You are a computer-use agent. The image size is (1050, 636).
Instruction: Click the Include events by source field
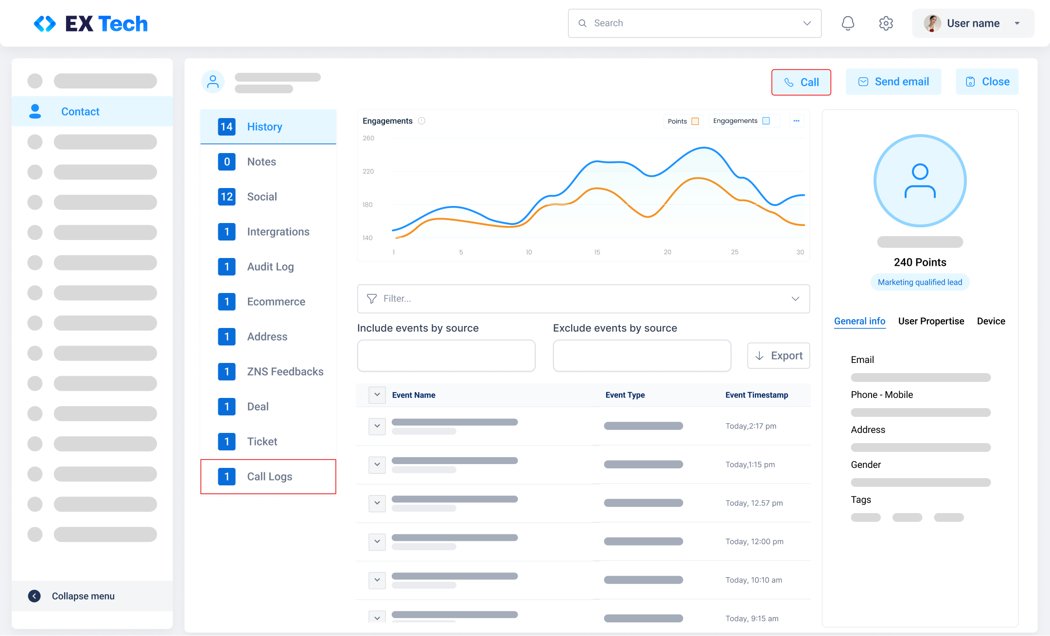pos(446,356)
